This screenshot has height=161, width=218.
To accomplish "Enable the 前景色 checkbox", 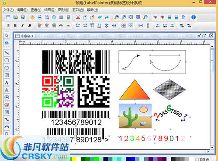I will [197, 160].
